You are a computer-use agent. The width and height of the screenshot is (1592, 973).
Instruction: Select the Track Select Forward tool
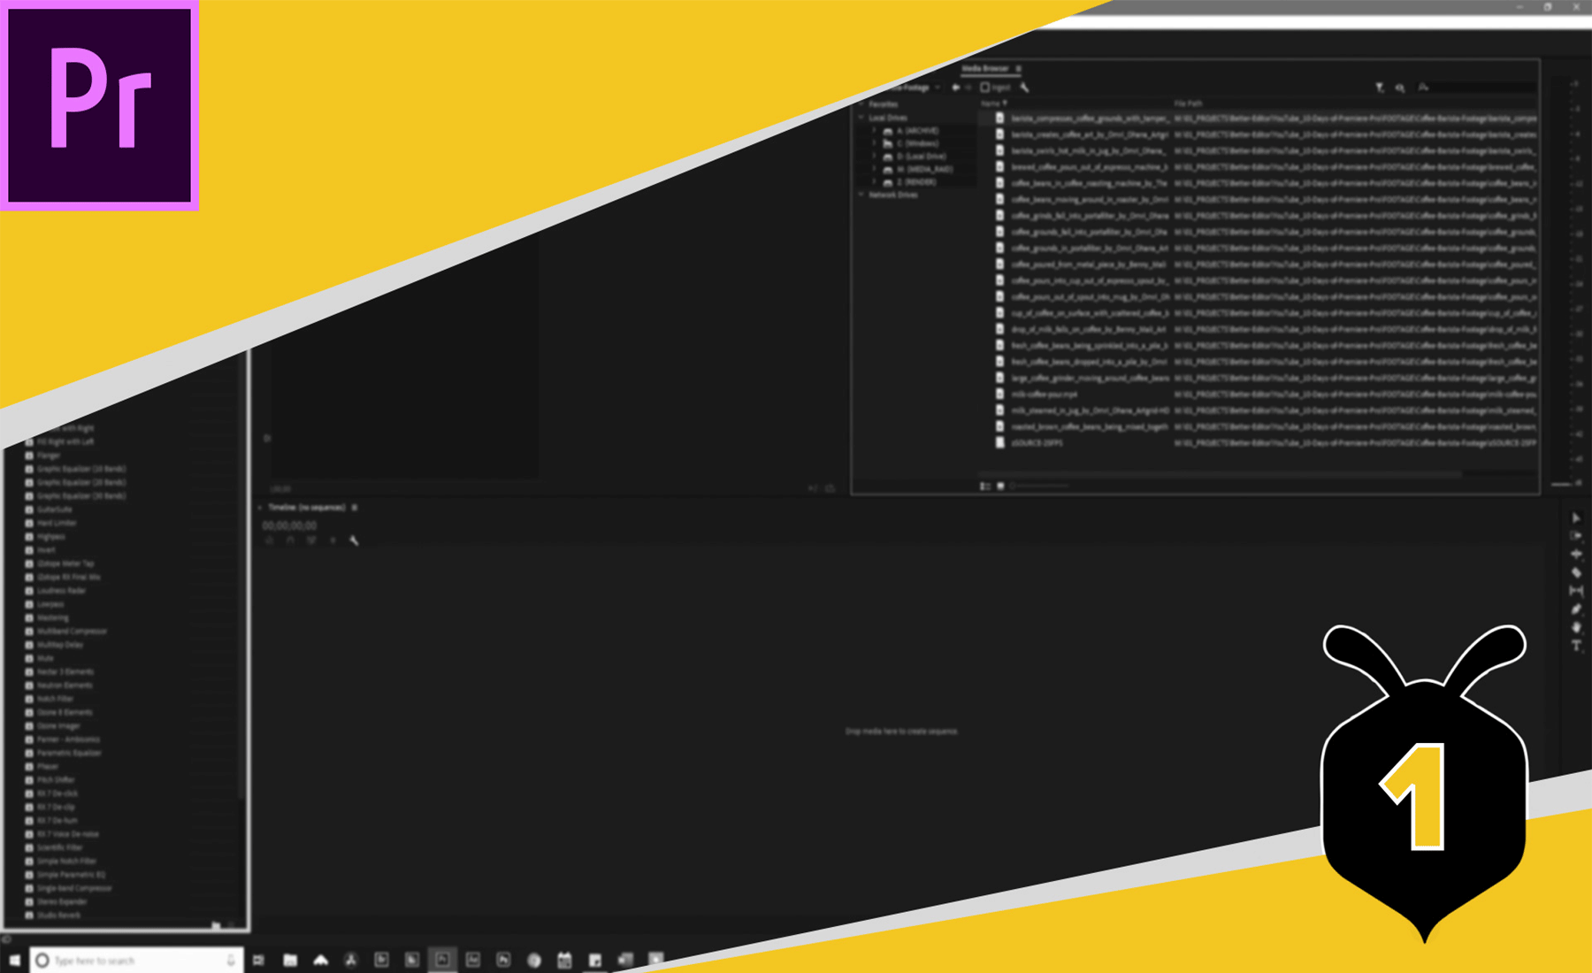1576,536
